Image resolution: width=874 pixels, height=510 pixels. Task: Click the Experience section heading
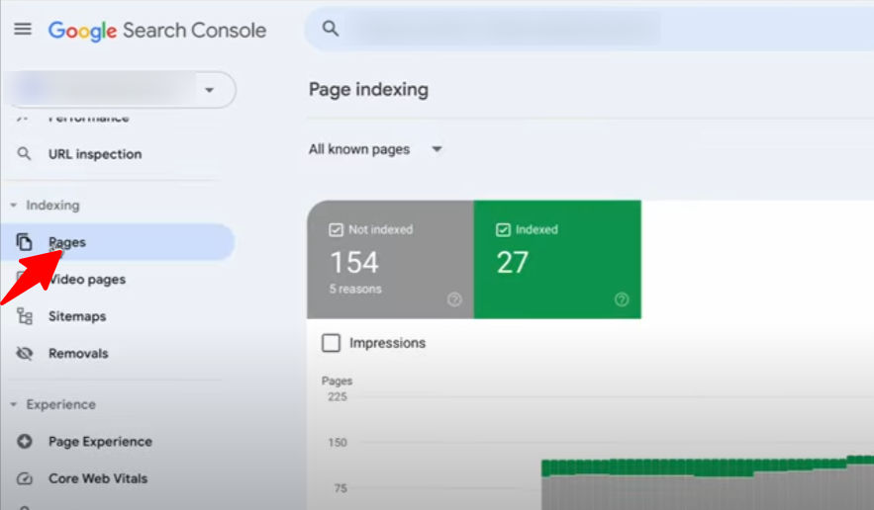61,405
